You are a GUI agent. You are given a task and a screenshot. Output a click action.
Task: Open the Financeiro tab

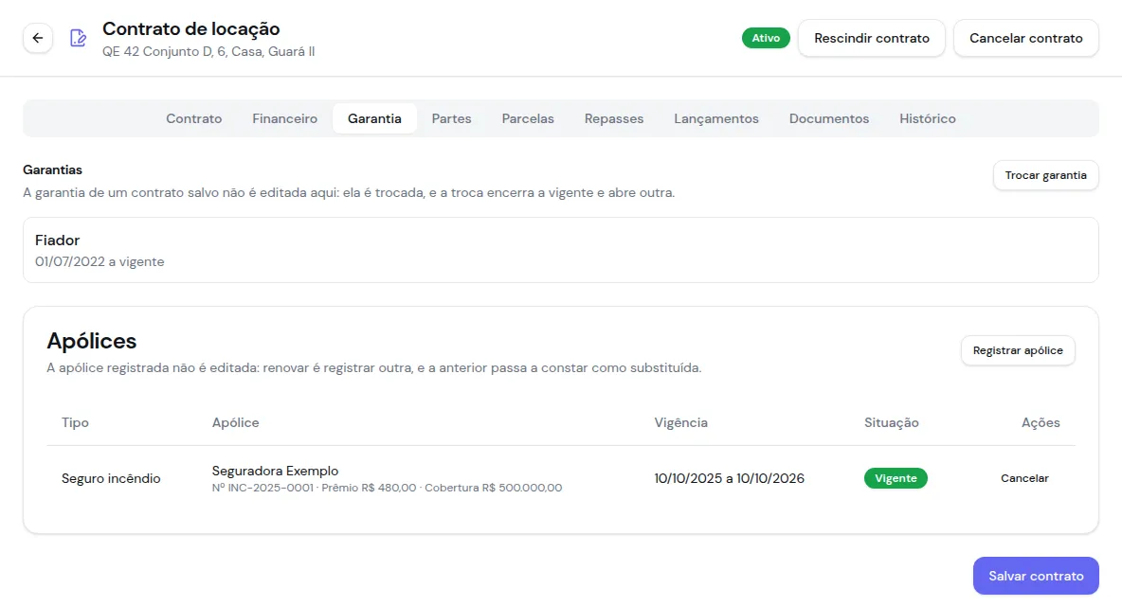click(285, 118)
